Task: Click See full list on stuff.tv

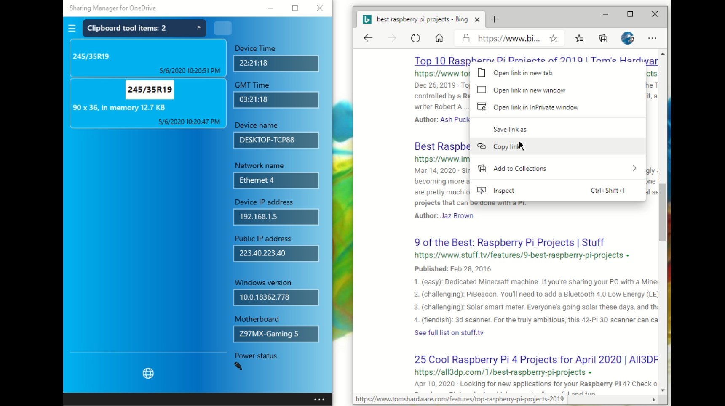Action: pos(449,332)
